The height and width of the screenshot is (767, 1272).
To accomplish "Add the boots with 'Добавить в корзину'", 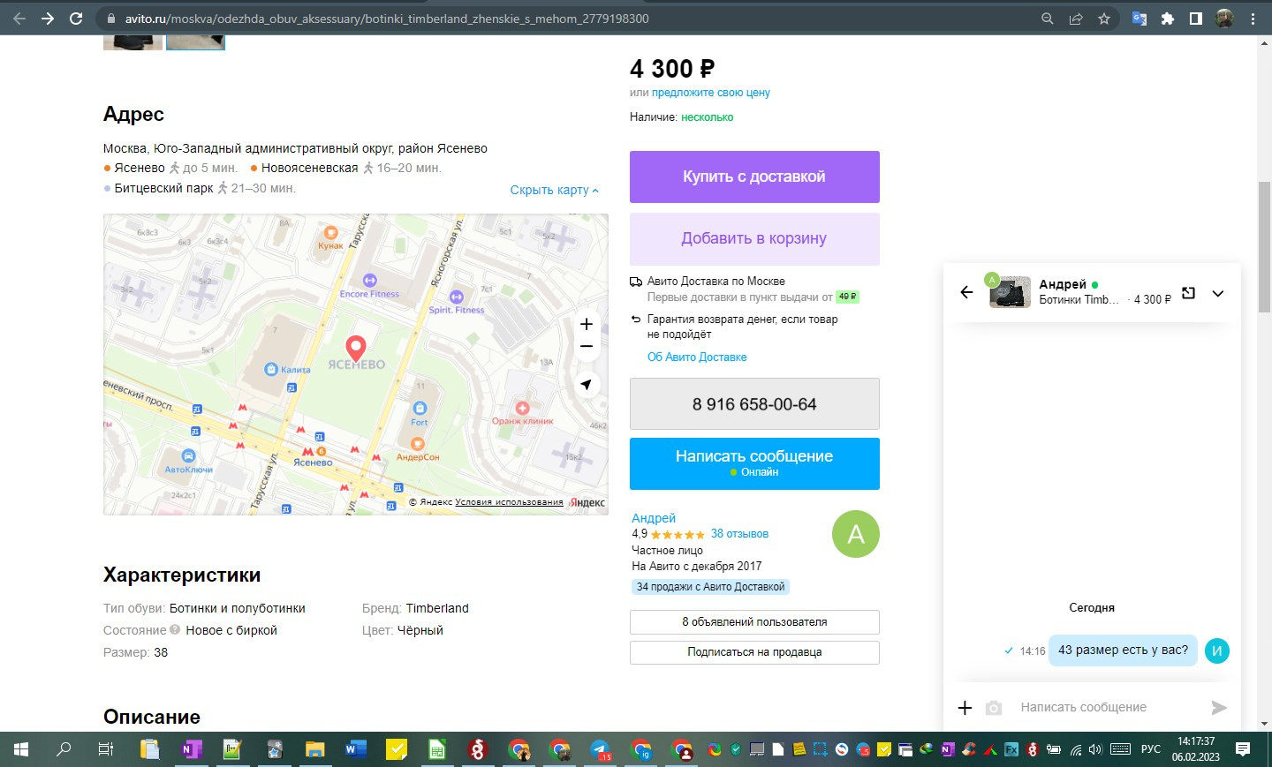I will [754, 238].
